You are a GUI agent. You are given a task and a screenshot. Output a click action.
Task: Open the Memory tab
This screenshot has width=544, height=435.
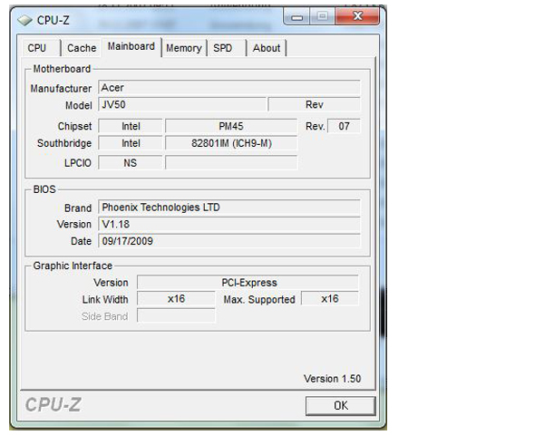(184, 48)
